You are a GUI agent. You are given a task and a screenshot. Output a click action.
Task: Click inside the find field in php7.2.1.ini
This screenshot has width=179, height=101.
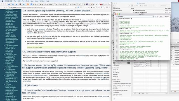(135, 17)
